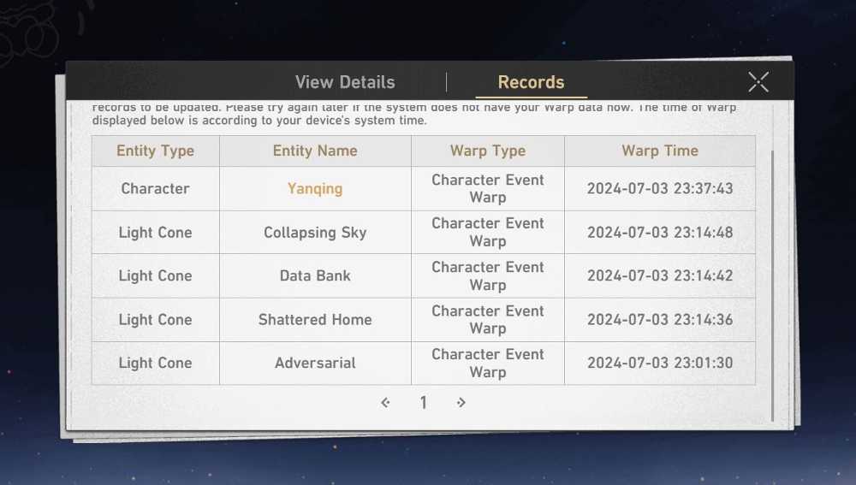Screen dimensions: 856x485
Task: Click warp time 2024-07-03 23:14:36
Action: click(x=660, y=319)
